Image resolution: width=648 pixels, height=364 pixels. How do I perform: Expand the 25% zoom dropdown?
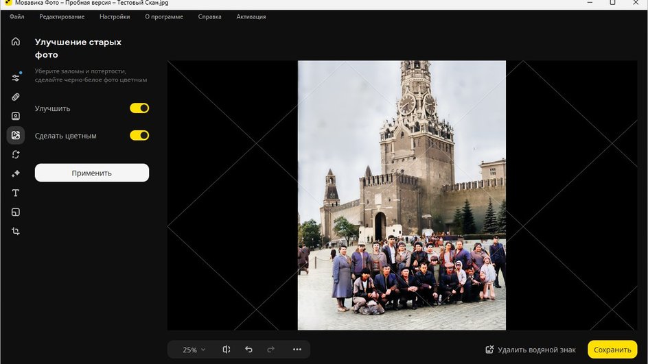194,350
